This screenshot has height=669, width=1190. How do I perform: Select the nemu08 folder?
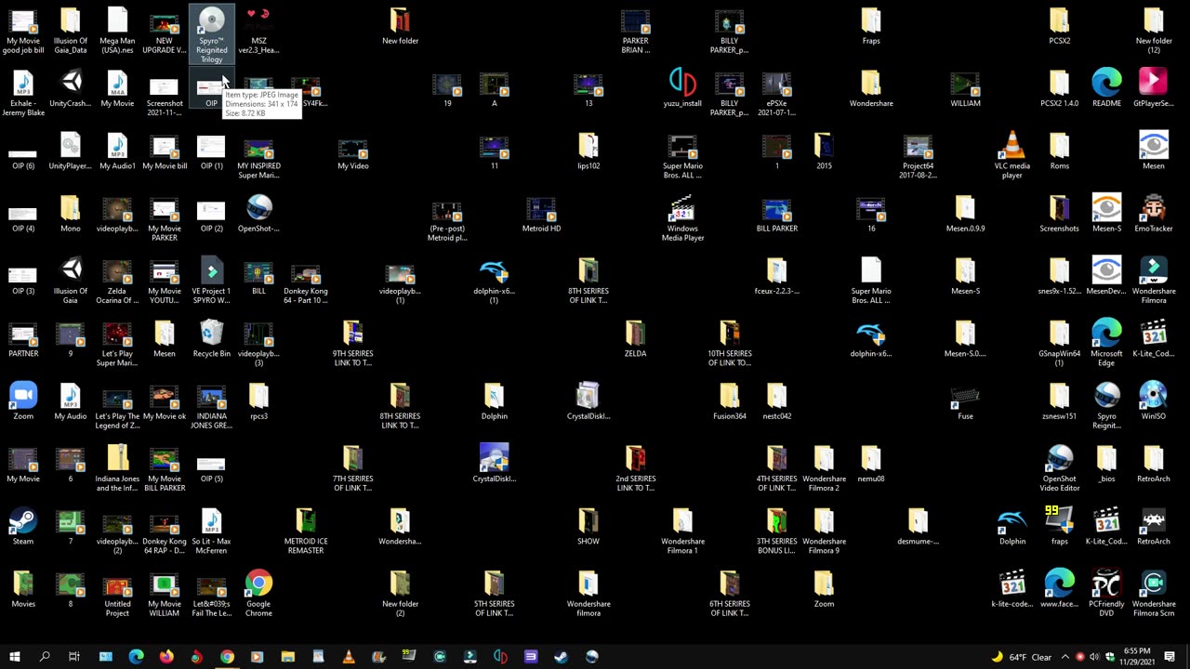871,464
